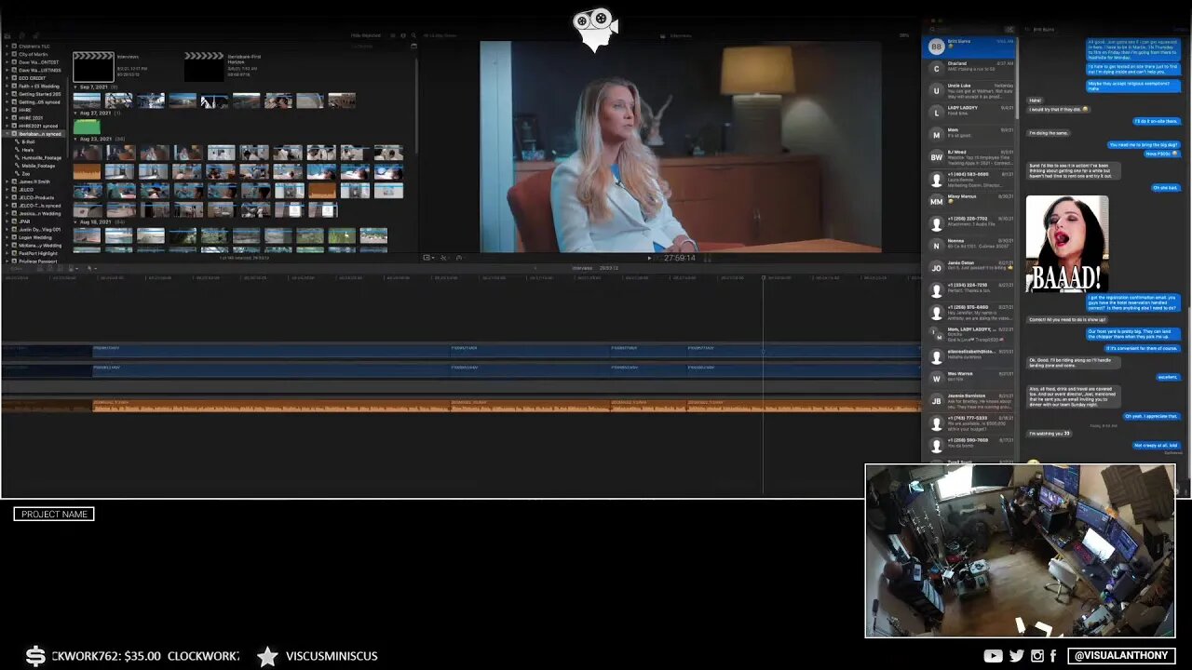
Task: Click the Facebook icon in stream overlay
Action: (x=1054, y=656)
